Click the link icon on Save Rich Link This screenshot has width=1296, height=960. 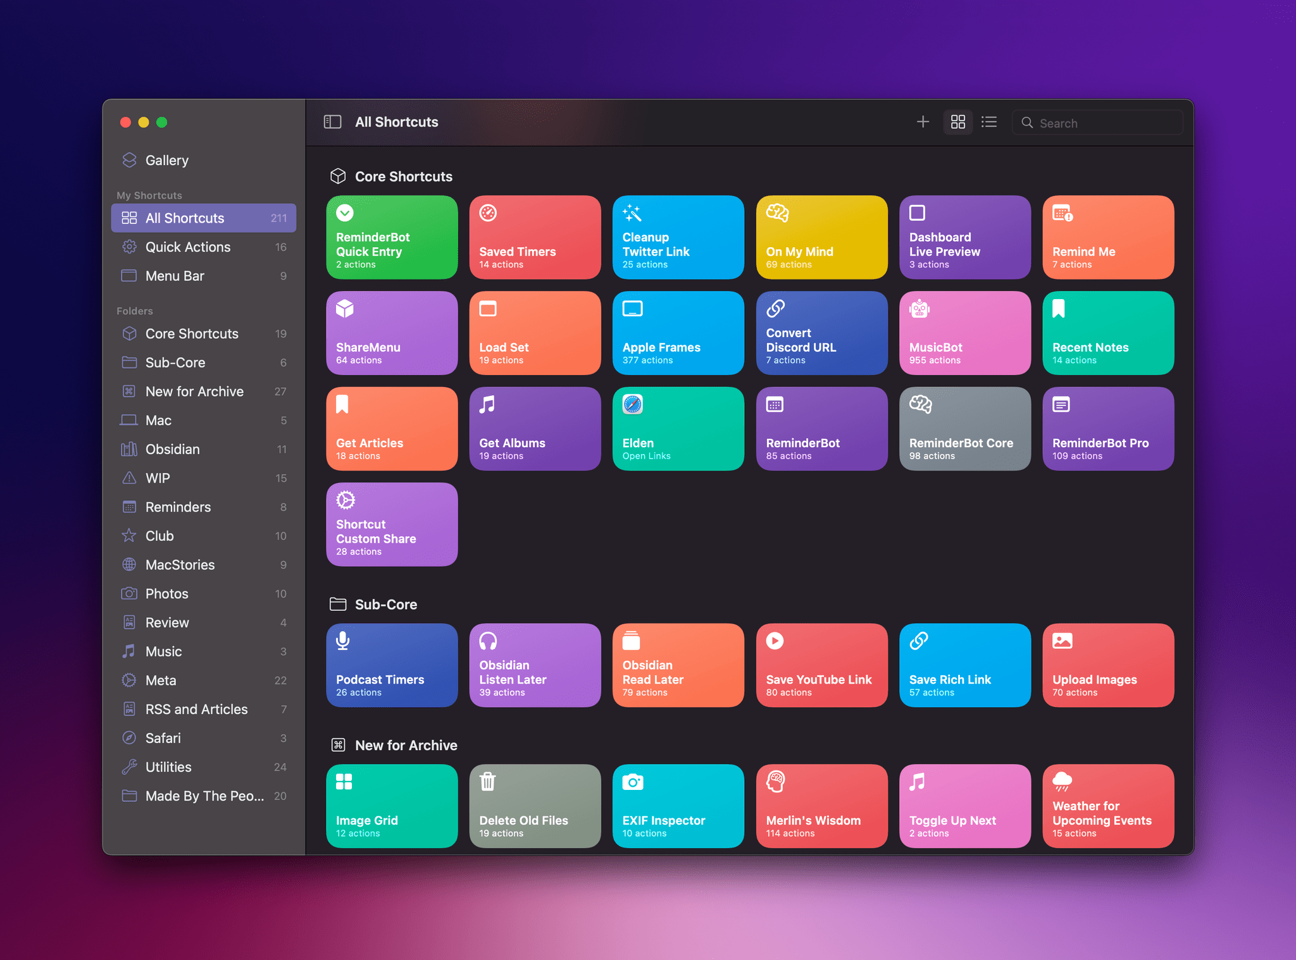click(x=918, y=641)
